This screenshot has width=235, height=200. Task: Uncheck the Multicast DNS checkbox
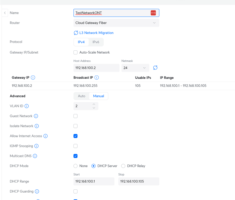pyautogui.click(x=75, y=156)
